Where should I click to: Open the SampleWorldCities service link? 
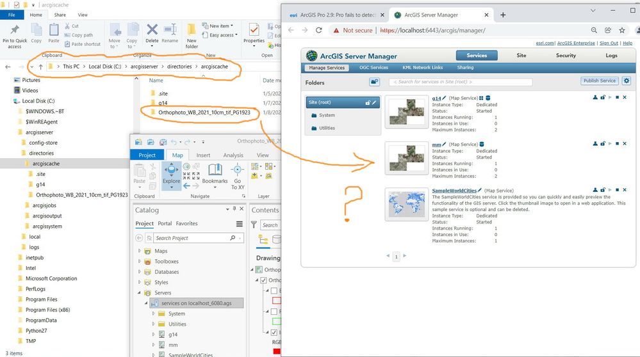click(454, 190)
